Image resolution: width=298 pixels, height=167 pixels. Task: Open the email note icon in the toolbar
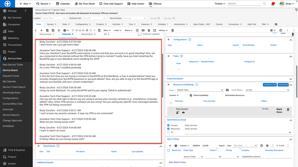point(143,31)
